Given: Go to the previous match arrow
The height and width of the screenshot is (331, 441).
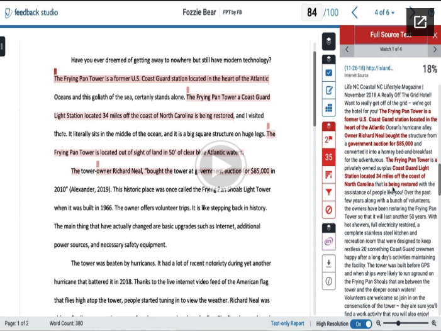Looking at the screenshot, I should [347, 50].
